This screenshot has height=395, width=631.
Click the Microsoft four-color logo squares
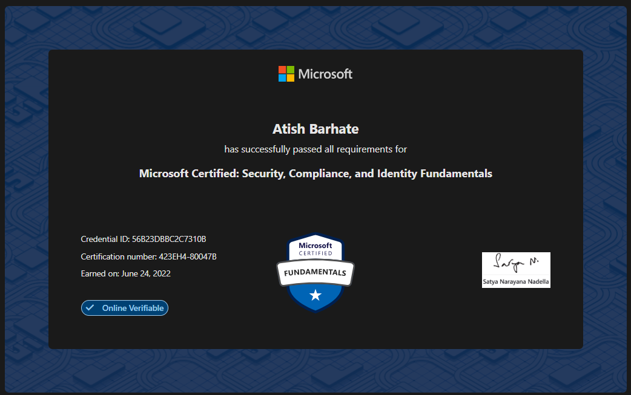(286, 74)
